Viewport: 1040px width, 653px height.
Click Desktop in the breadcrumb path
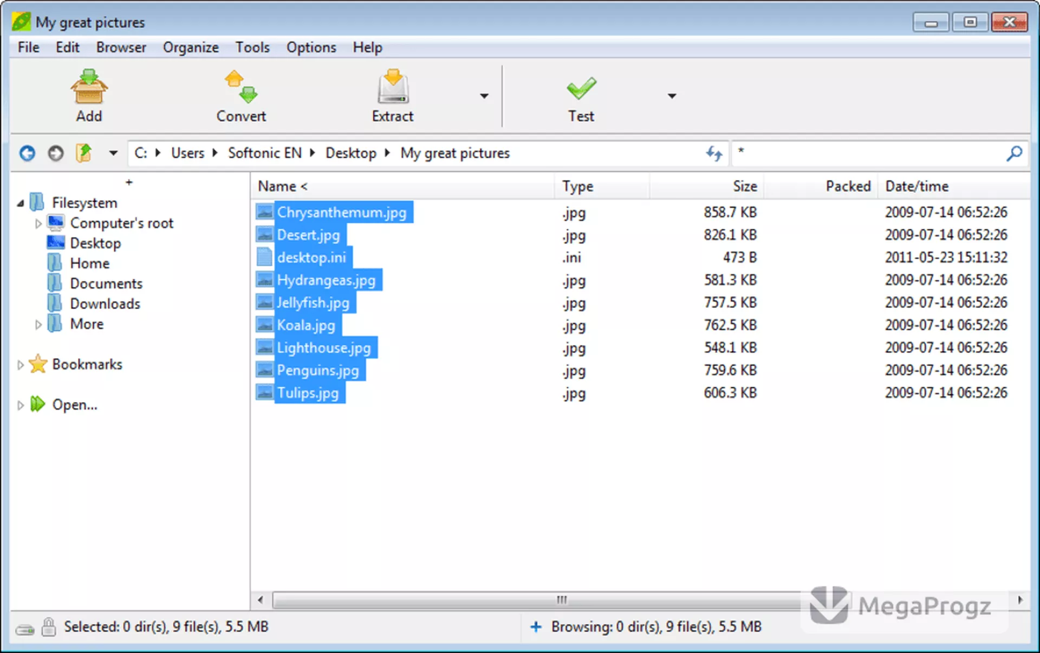point(351,153)
